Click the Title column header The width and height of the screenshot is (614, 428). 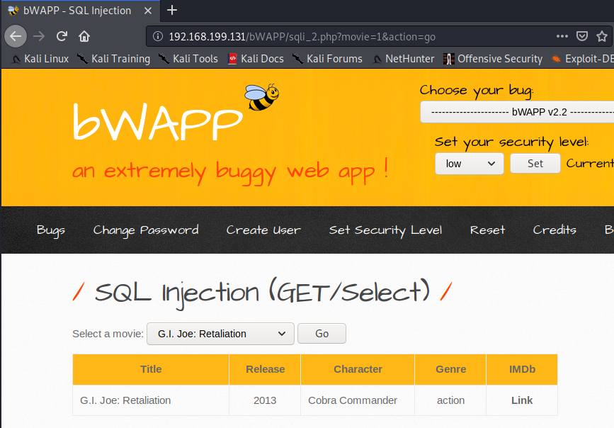(x=151, y=369)
